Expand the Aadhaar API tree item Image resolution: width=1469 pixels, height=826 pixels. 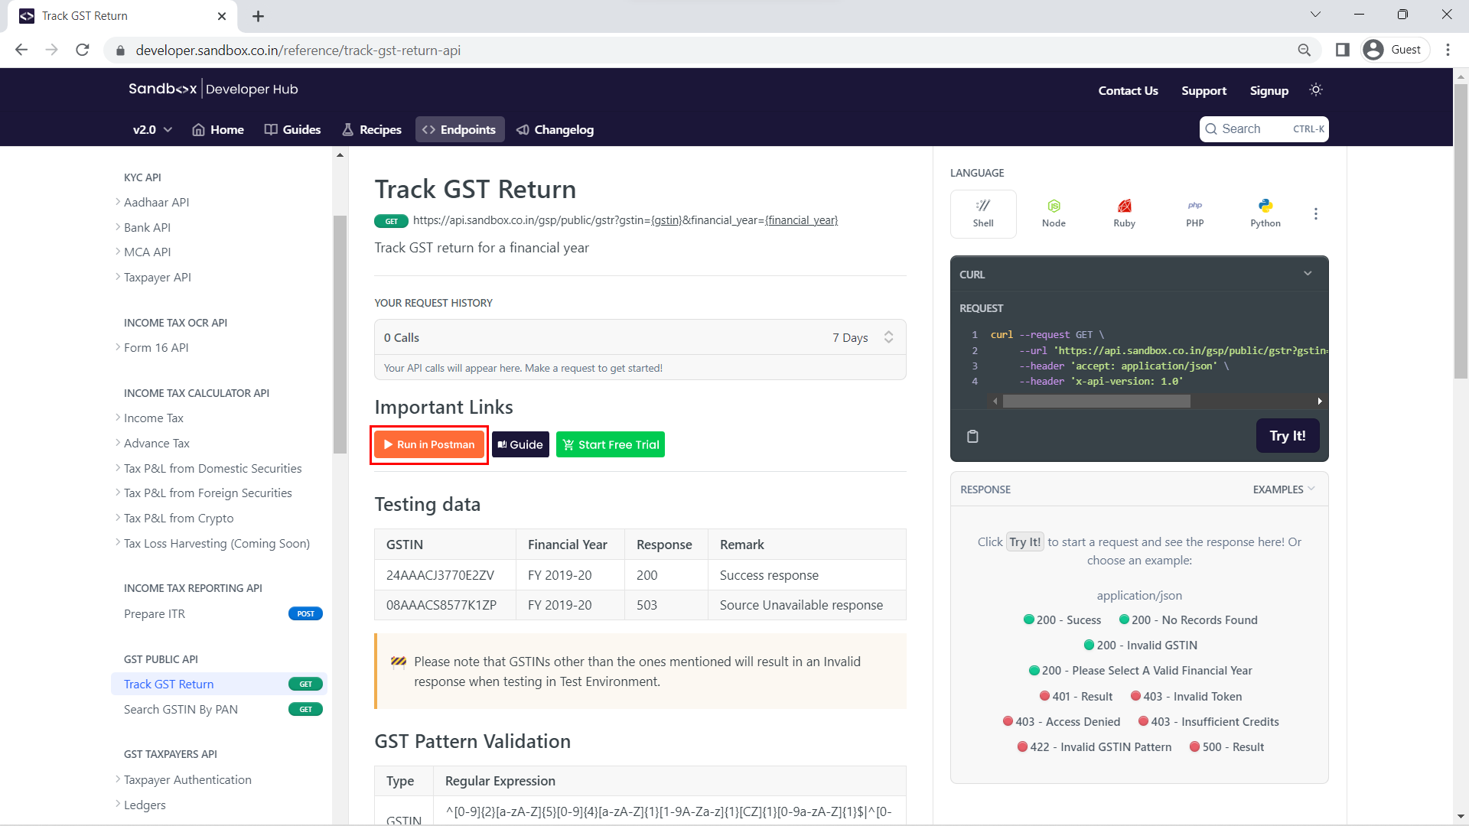coord(156,202)
